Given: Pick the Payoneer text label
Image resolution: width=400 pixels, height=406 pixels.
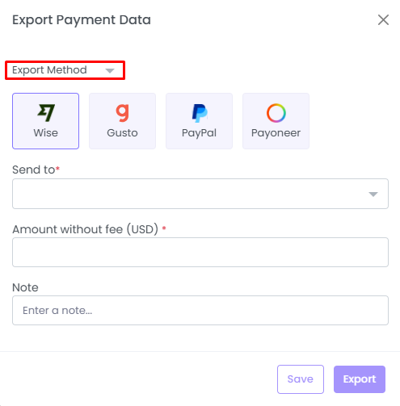Looking at the screenshot, I should pyautogui.click(x=276, y=133).
